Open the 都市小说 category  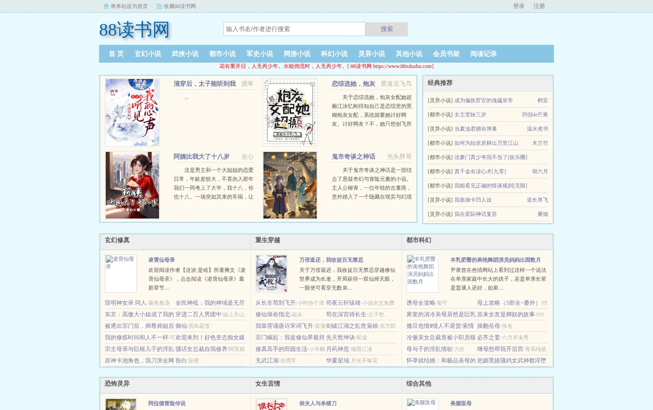223,54
